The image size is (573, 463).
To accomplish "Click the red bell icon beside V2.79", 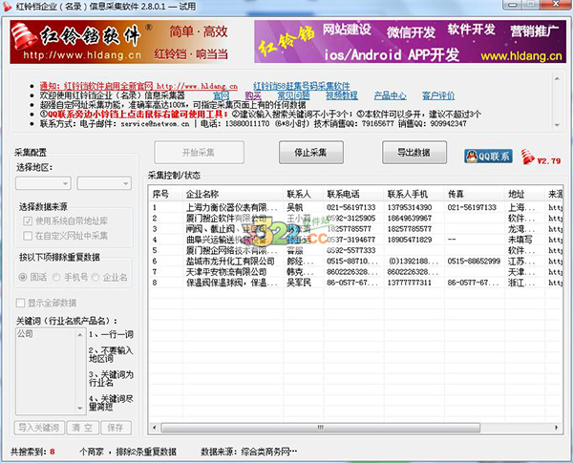I will pyautogui.click(x=528, y=157).
